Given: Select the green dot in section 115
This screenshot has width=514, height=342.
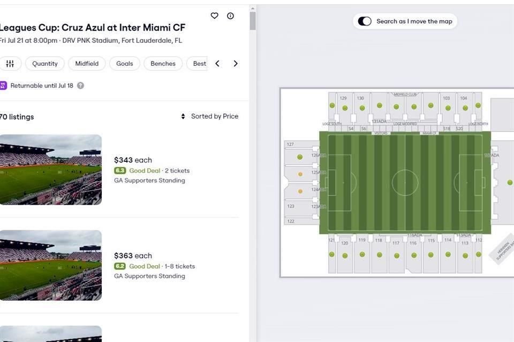Looking at the screenshot, I should [x=430, y=254].
